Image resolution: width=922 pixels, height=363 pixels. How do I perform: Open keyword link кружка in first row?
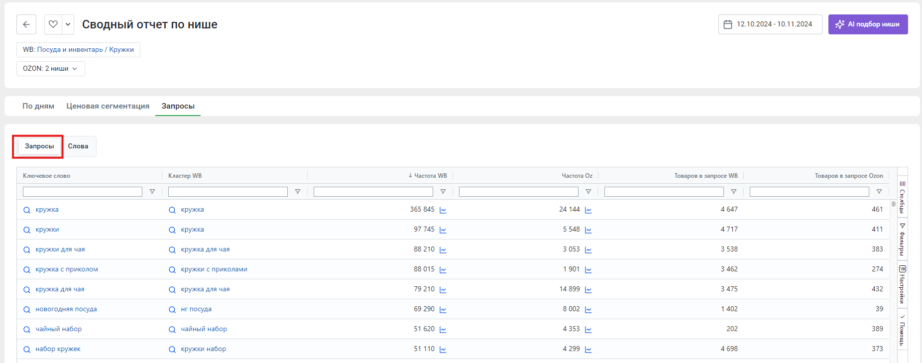click(x=47, y=210)
